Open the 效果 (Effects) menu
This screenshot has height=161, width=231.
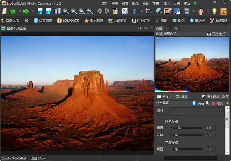156,3
